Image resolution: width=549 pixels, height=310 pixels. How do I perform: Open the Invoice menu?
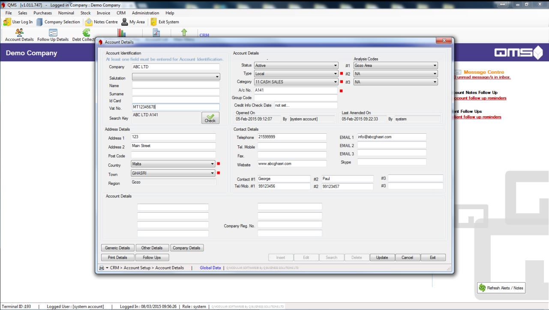click(103, 13)
